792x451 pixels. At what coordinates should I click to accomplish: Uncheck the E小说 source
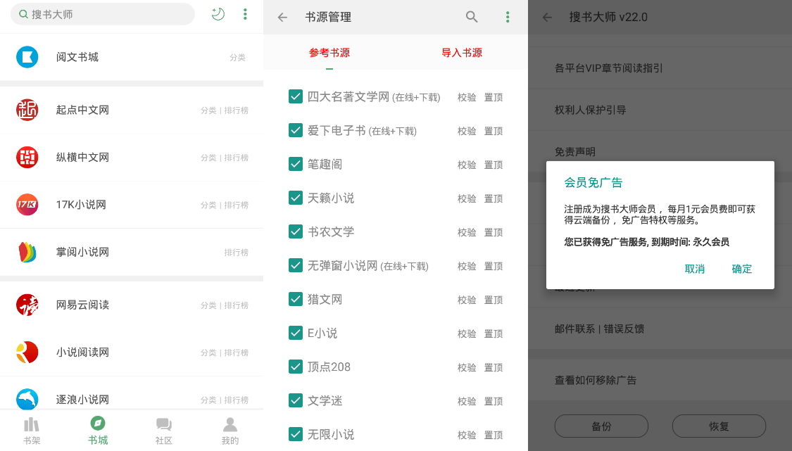pos(296,333)
